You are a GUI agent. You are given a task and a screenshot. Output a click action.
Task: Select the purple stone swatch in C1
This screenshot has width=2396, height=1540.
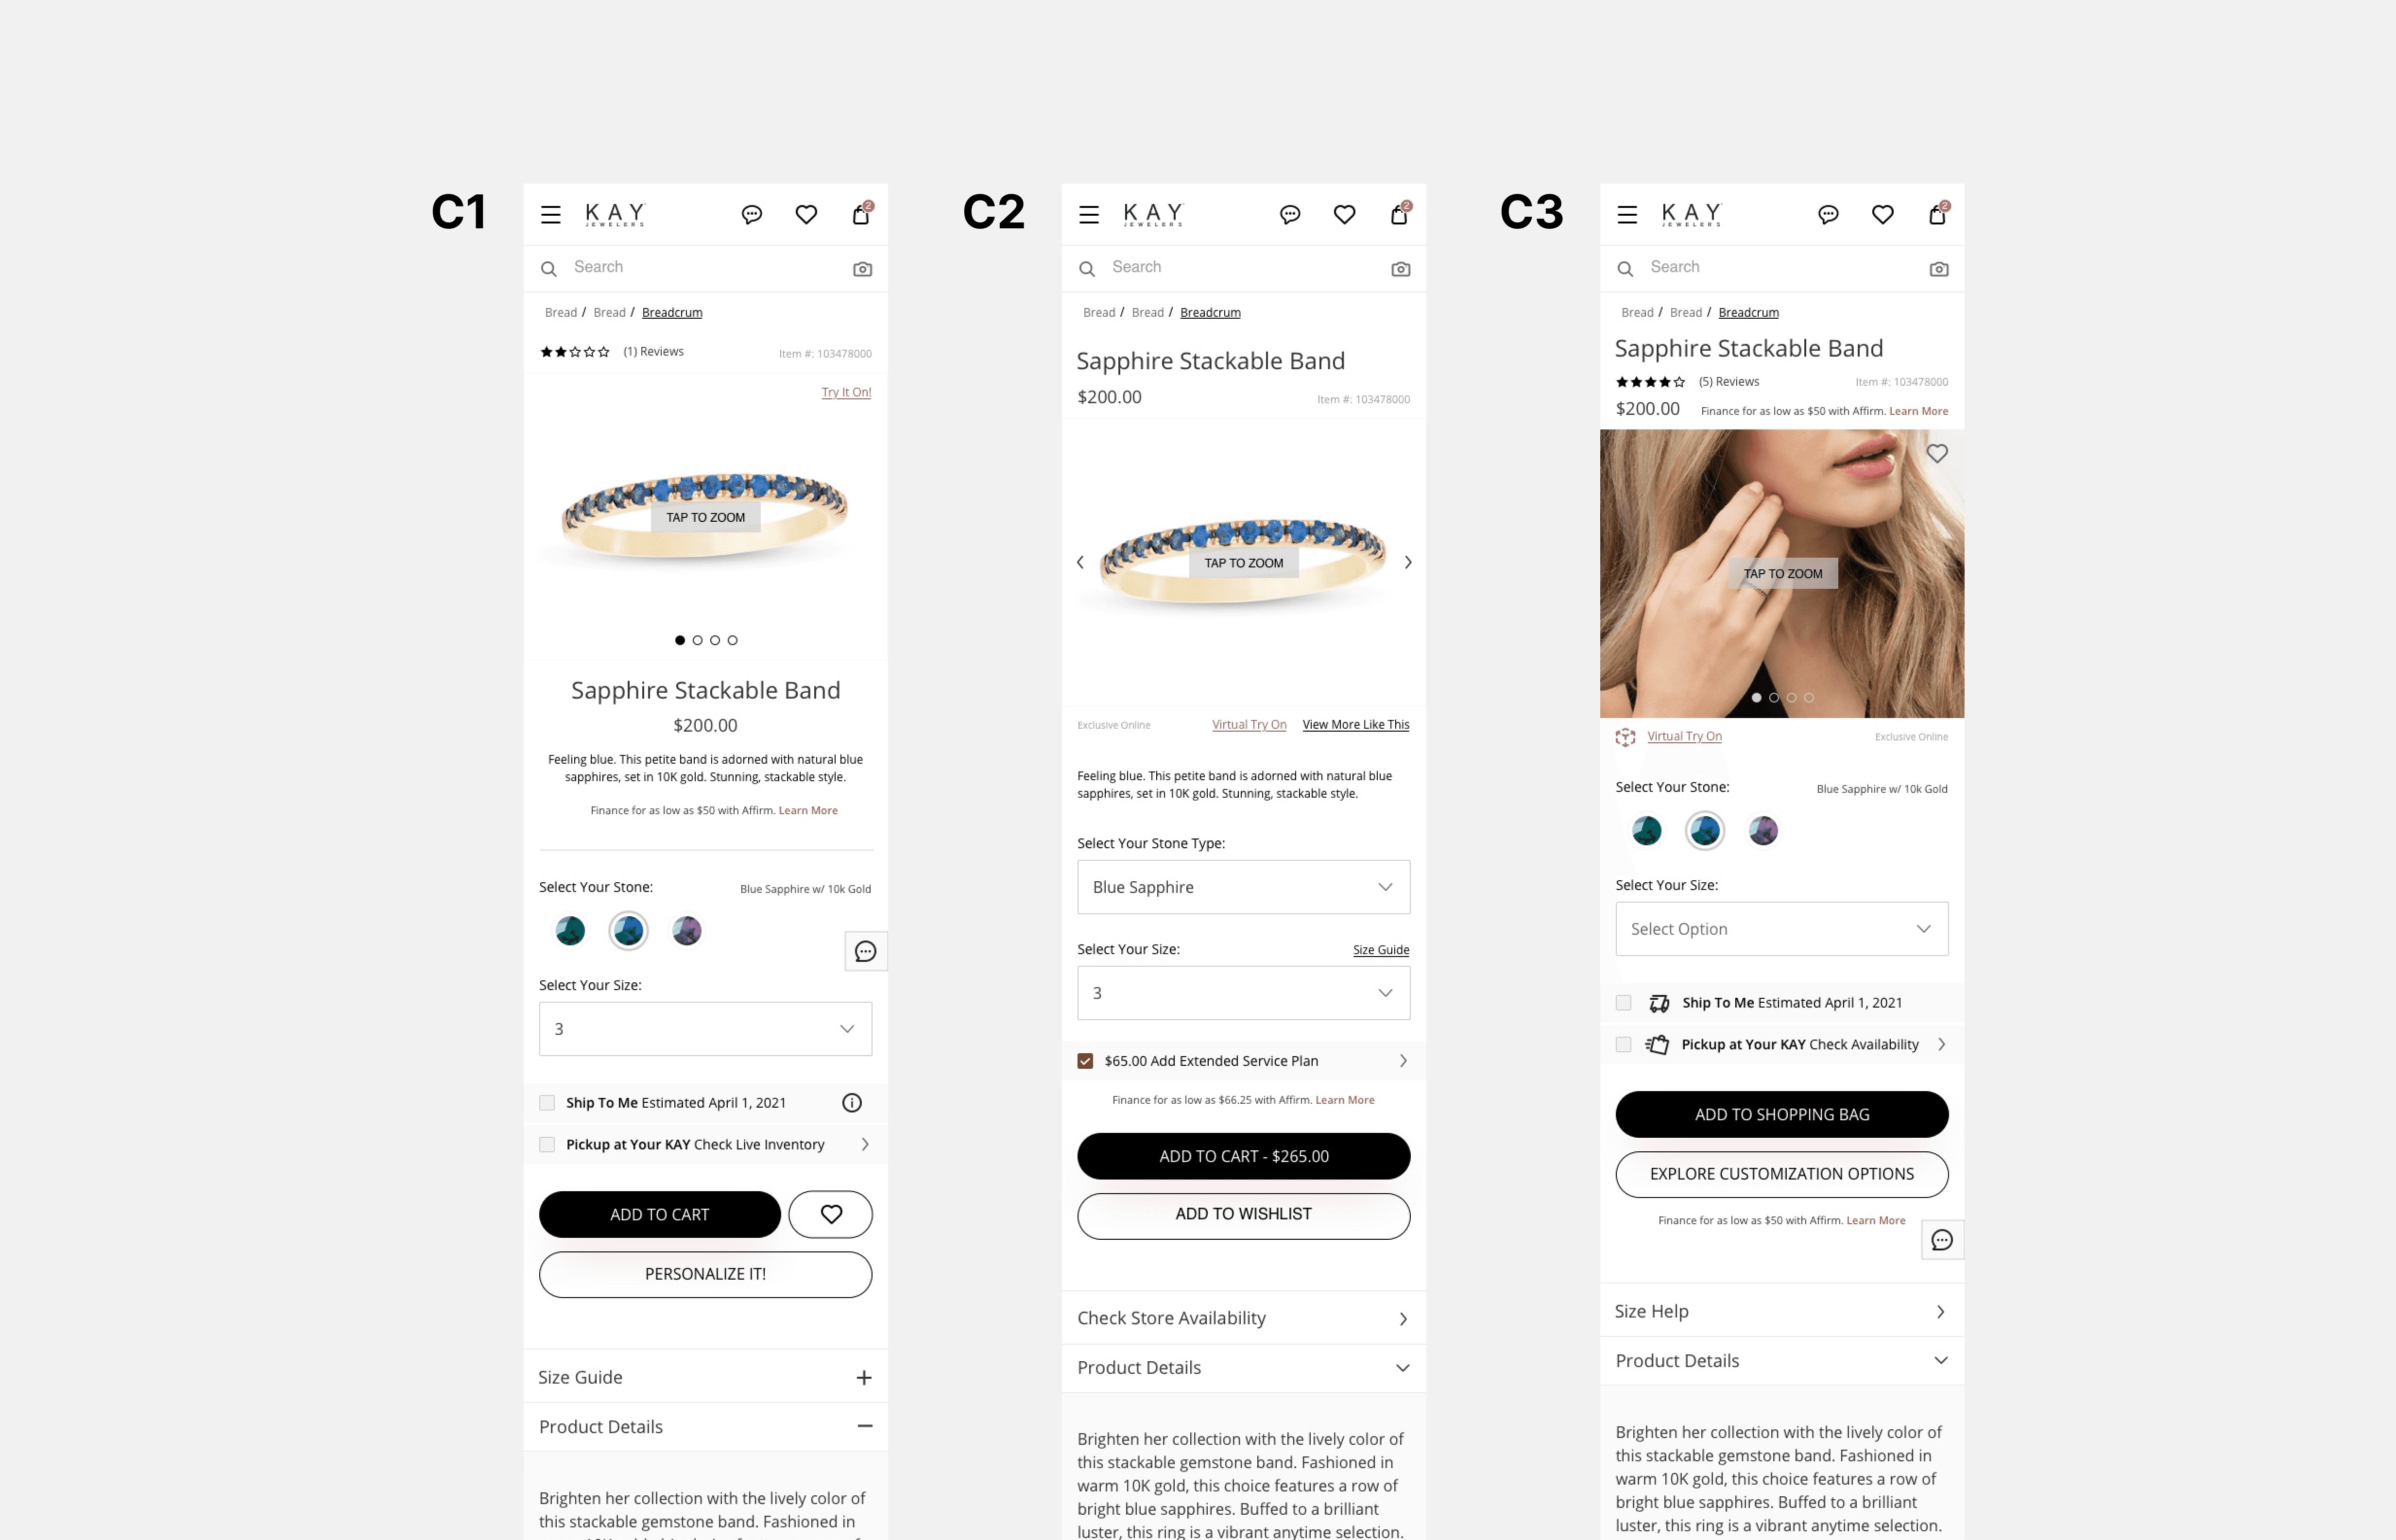tap(687, 931)
